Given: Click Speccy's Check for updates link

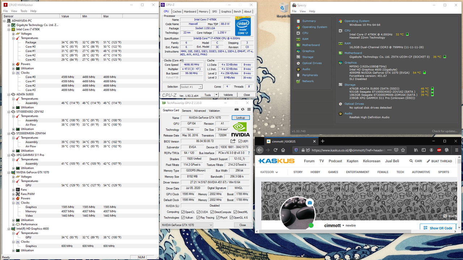Looking at the screenshot, I should tap(445, 131).
